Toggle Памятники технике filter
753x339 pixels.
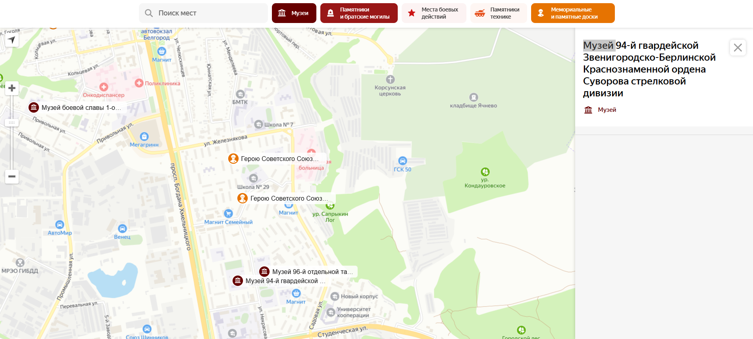tap(499, 13)
